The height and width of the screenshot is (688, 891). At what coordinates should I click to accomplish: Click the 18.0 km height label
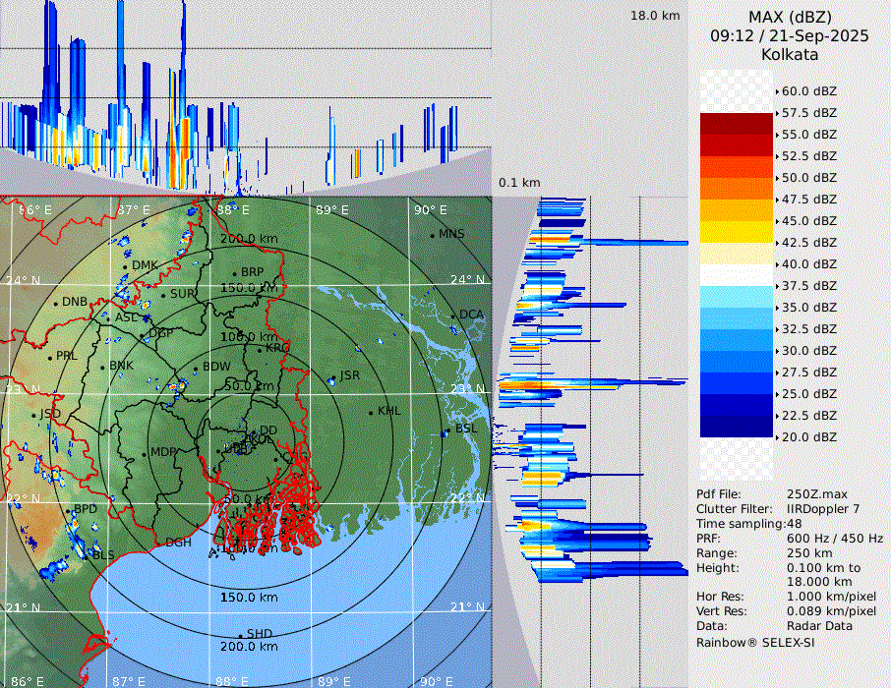655,16
